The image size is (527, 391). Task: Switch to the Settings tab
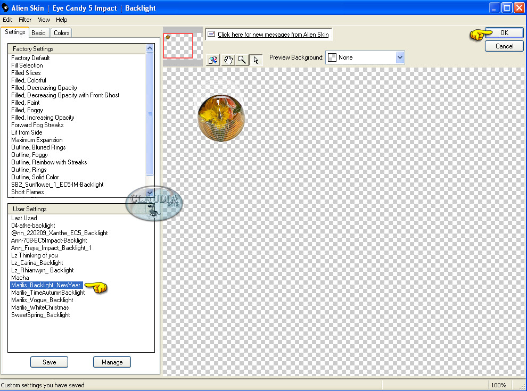click(x=15, y=32)
